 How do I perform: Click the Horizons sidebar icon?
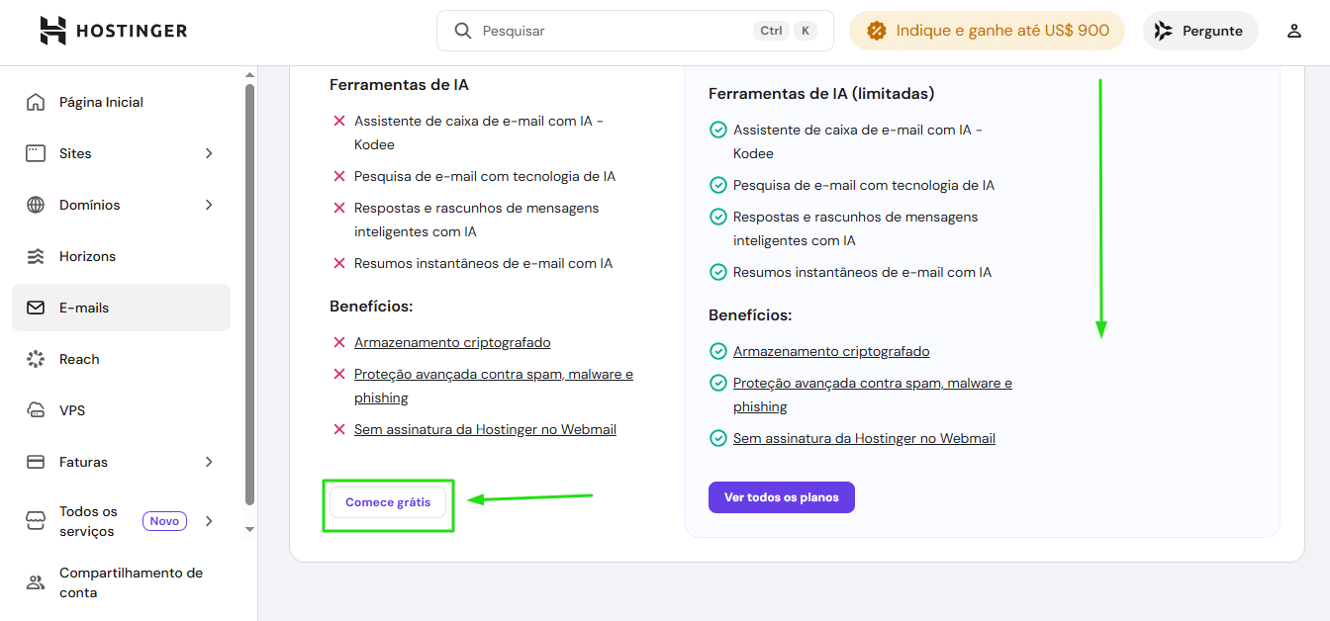(36, 256)
